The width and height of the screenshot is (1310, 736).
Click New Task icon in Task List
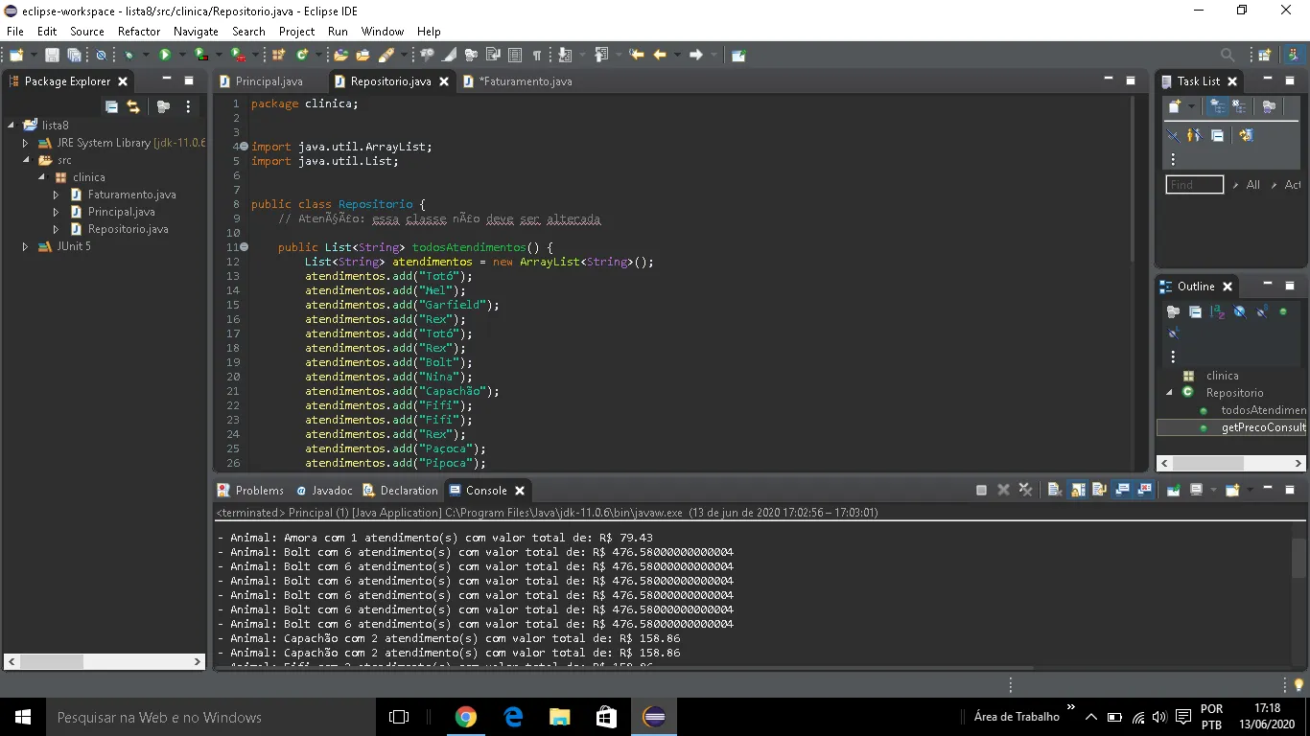point(1175,107)
